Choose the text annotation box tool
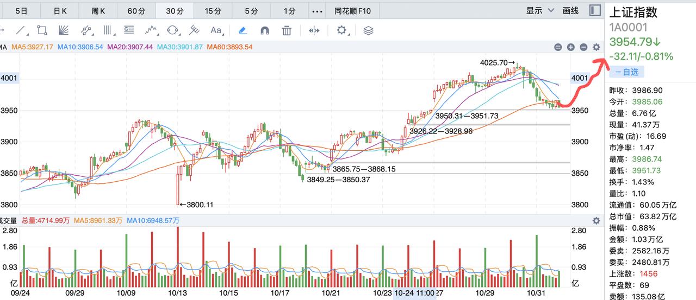Image resolution: width=696 pixels, height=300 pixels. point(129,30)
